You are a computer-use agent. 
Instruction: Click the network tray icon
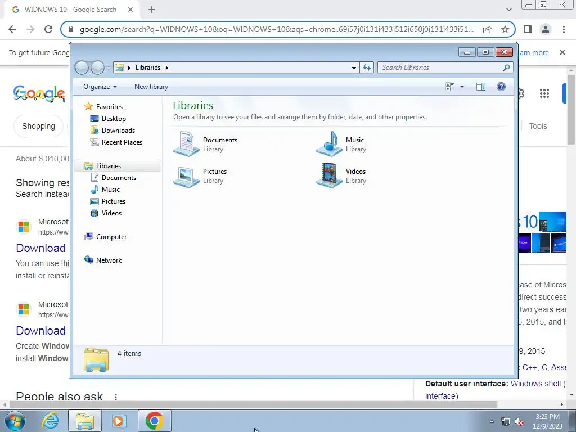tap(506, 422)
